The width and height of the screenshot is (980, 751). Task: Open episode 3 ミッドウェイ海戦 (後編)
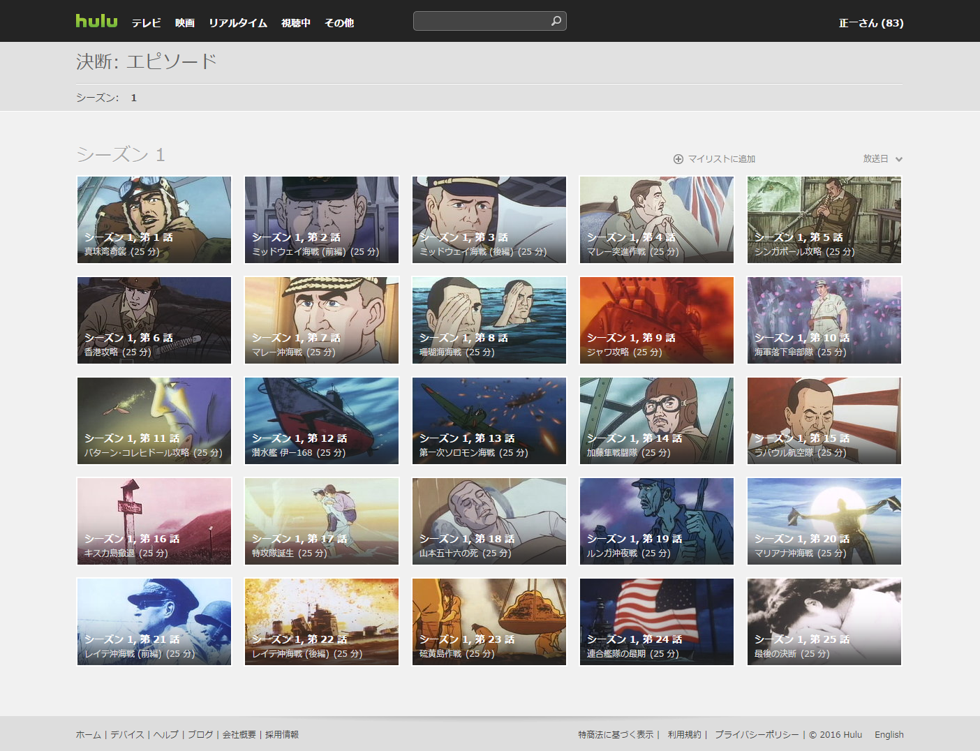pos(489,220)
